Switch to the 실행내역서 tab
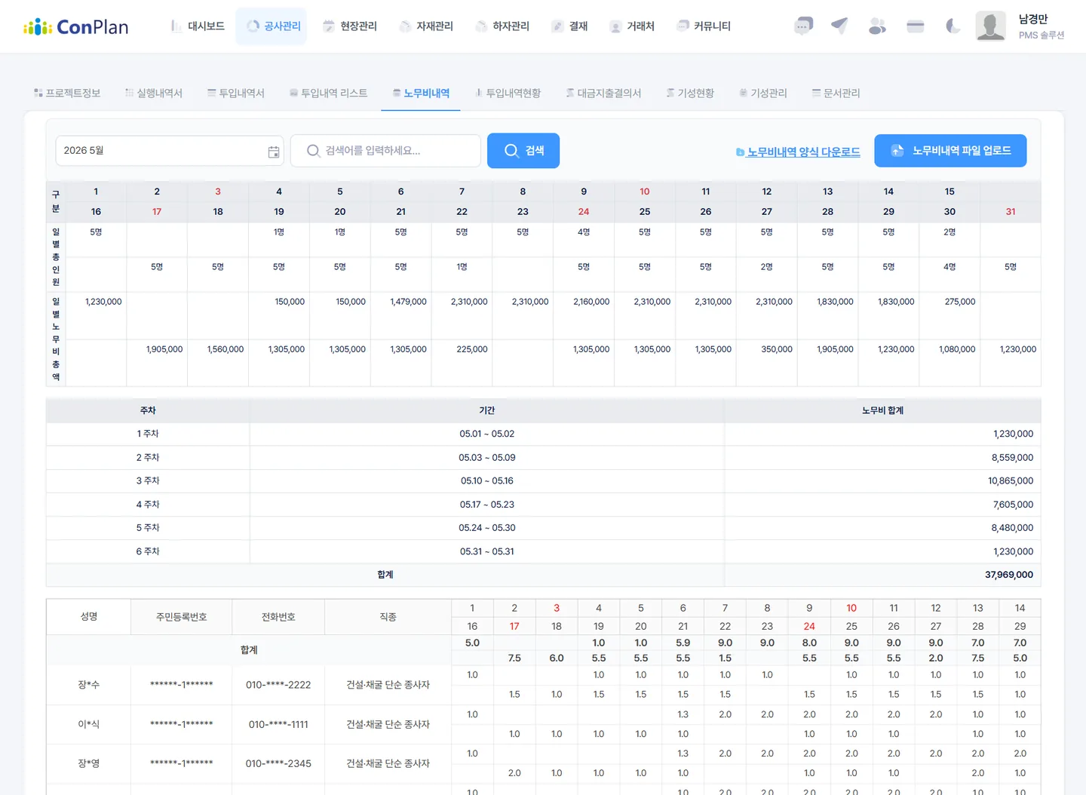Screen dimensions: 1086x795 tap(154, 94)
